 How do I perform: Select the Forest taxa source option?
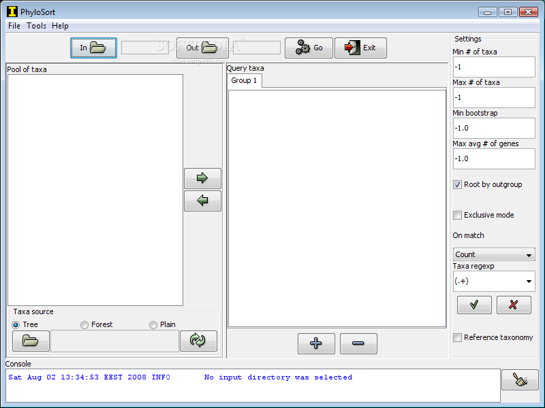[97, 325]
